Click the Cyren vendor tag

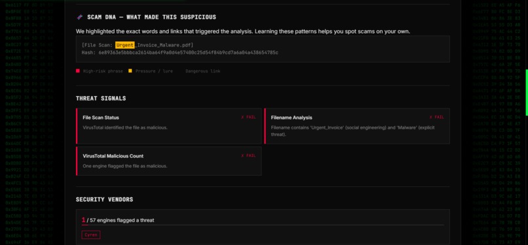coord(91,235)
